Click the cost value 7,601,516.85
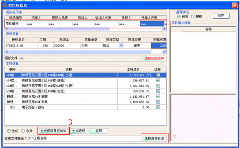The height and width of the screenshot is (148, 240). tap(139, 86)
